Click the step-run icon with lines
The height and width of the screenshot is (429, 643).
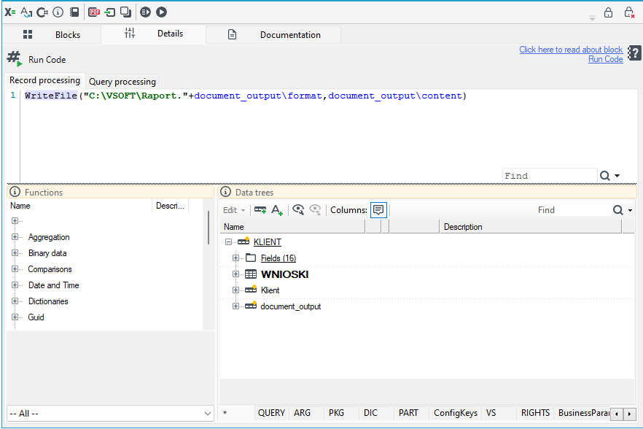coord(146,12)
